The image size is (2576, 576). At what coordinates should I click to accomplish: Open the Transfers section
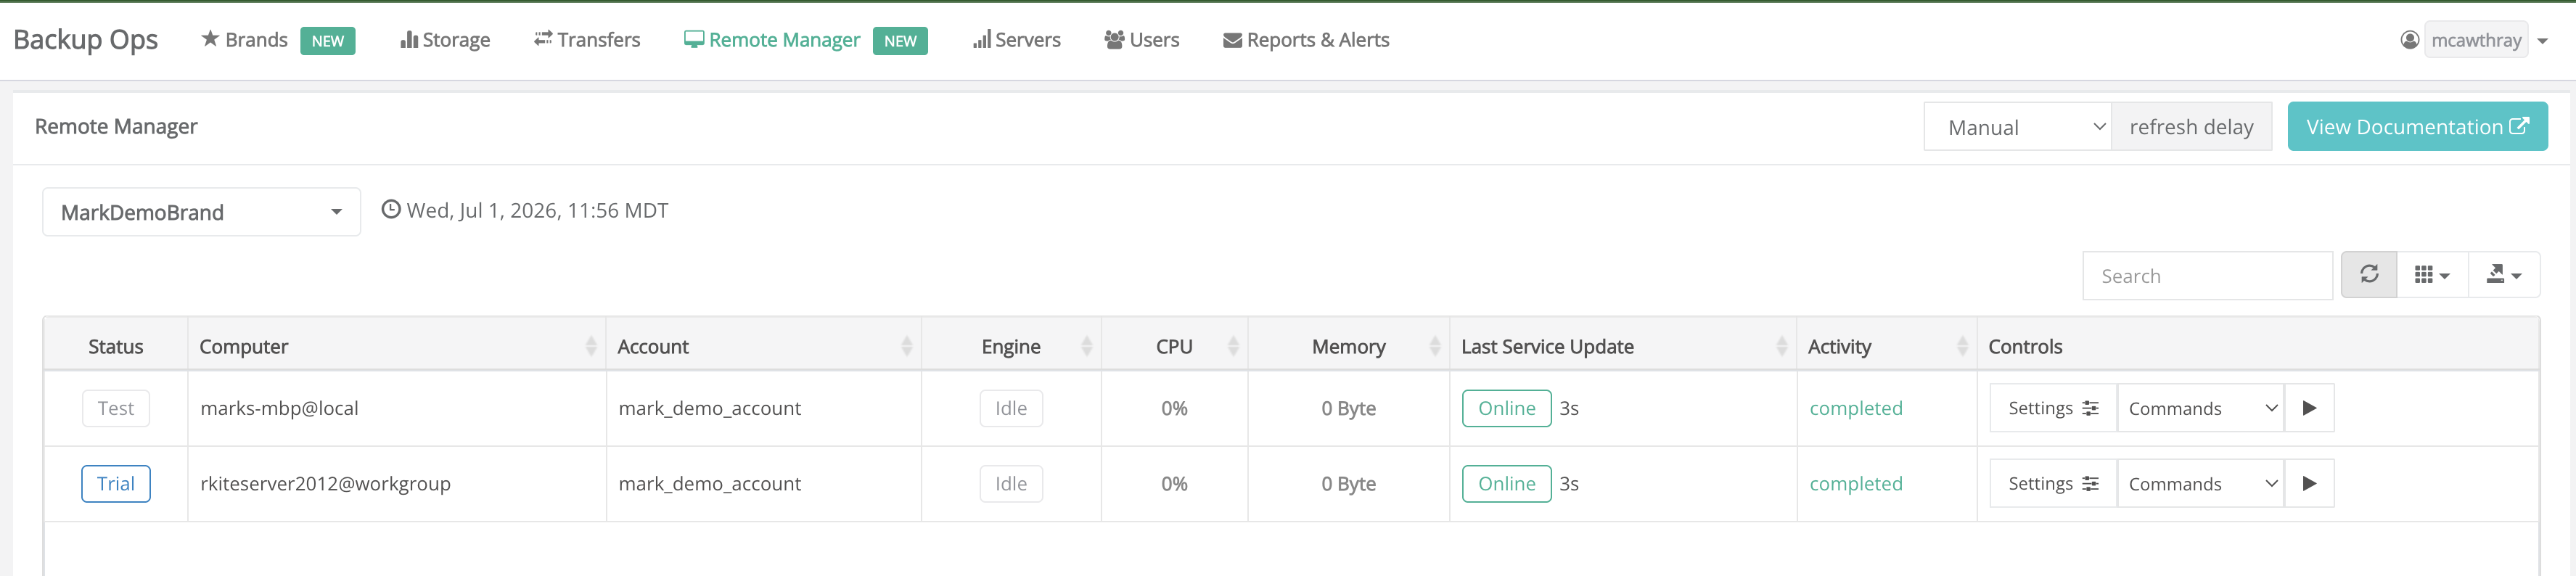point(587,40)
